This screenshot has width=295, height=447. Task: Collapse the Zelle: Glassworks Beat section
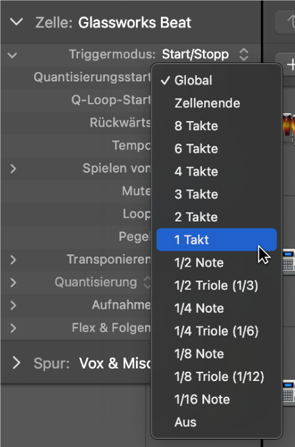pyautogui.click(x=16, y=22)
